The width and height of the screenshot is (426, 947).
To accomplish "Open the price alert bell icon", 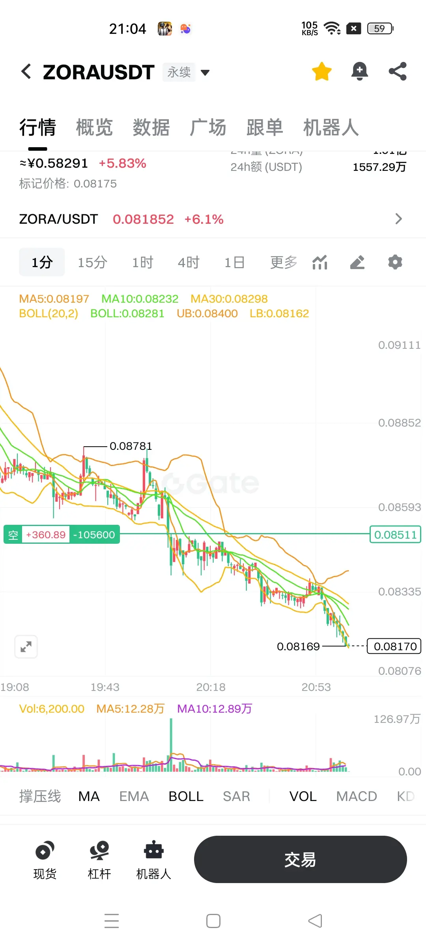I will 359,71.
